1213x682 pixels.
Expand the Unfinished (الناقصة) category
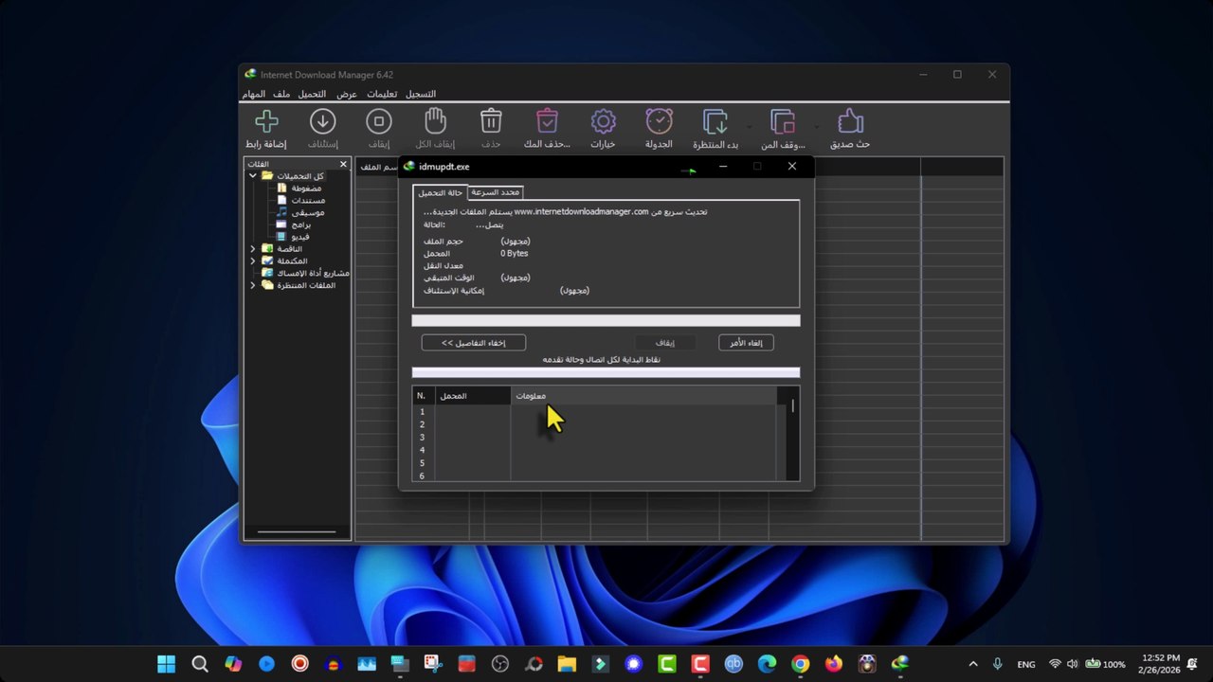[x=253, y=249]
